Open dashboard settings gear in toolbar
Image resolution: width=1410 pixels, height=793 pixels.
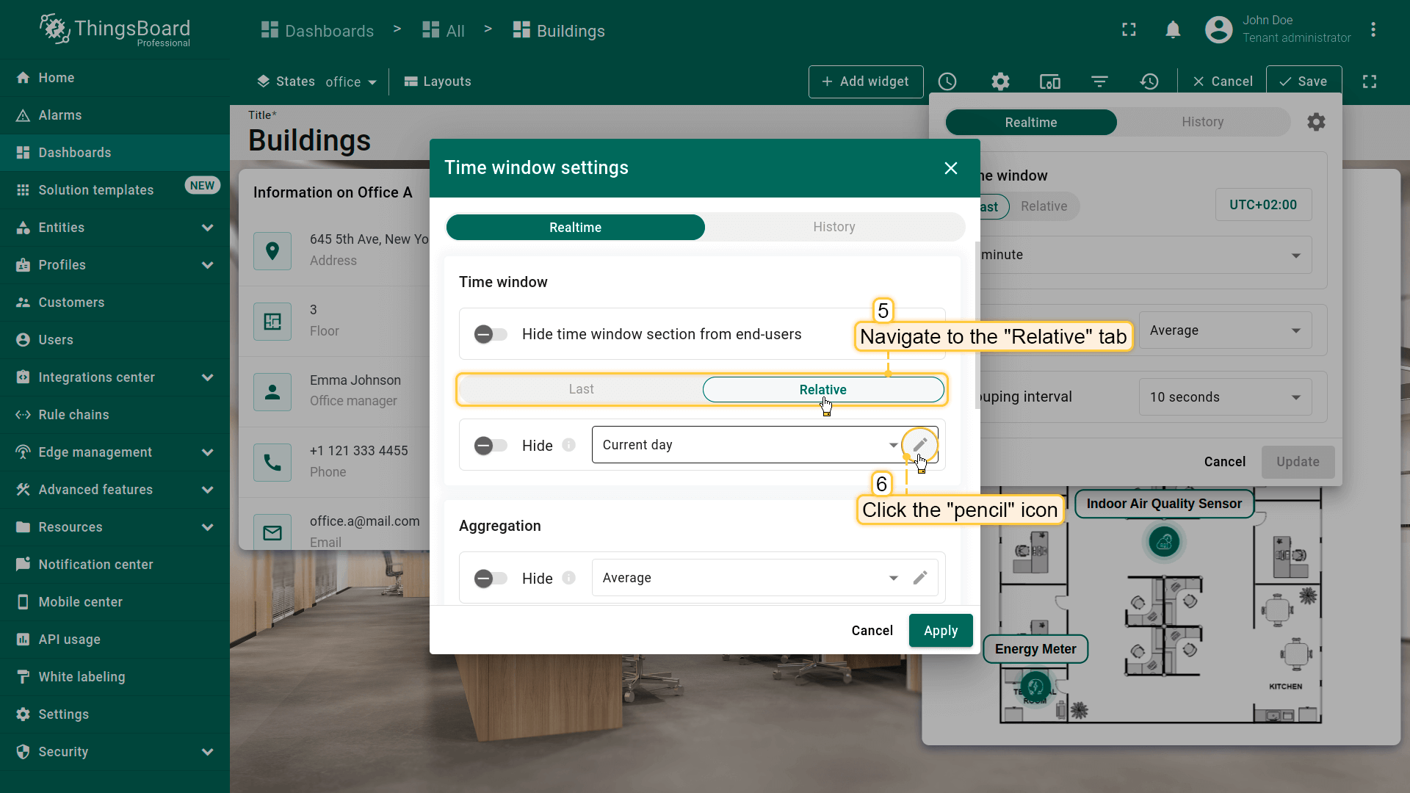1000,82
